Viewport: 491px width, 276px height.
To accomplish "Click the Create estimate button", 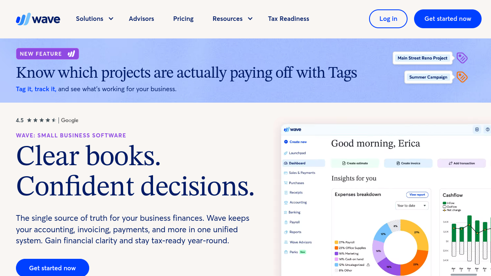I will [355, 163].
